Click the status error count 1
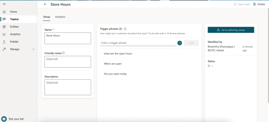Screen dimensions: 269x122 click(x=212, y=66)
